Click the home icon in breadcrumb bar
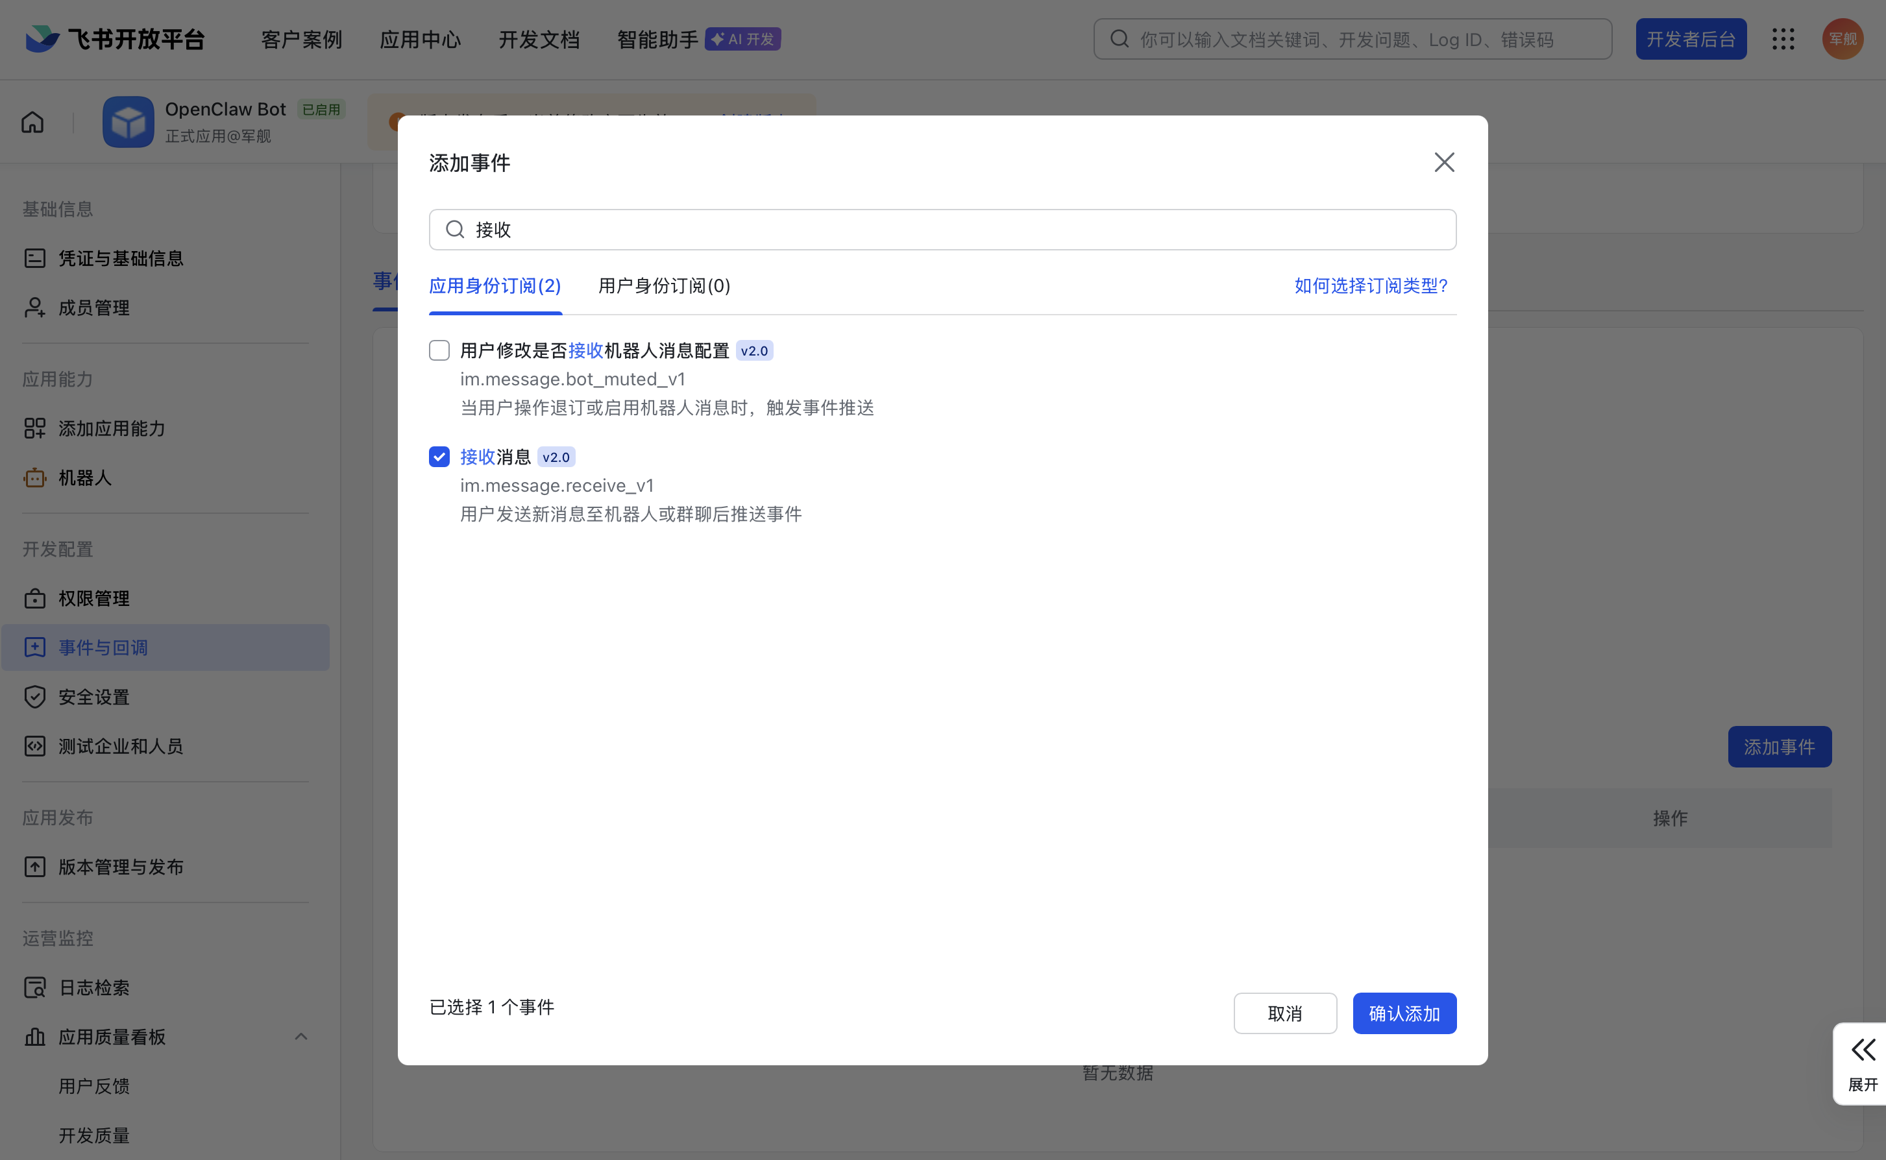Viewport: 1886px width, 1160px height. [x=32, y=122]
